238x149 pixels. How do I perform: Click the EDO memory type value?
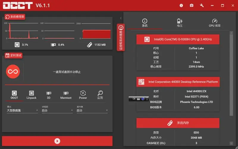point(196,132)
